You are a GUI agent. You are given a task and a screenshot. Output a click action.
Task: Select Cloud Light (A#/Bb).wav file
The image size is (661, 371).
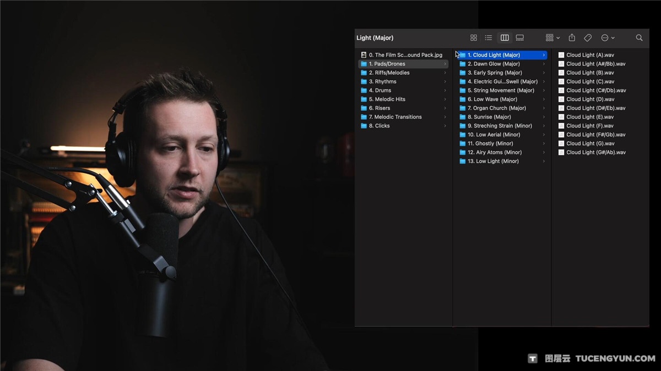pyautogui.click(x=592, y=64)
